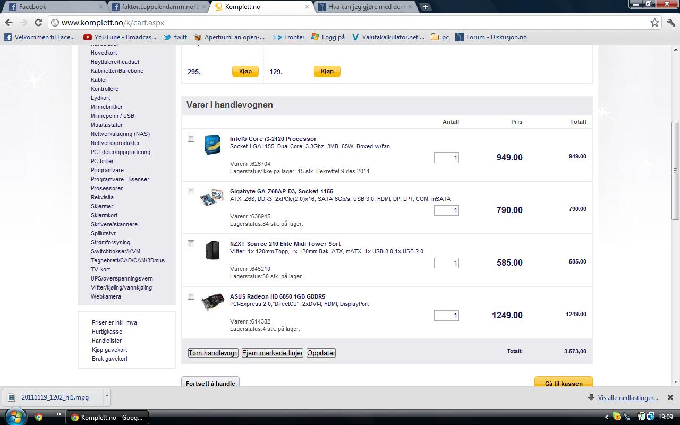Click the Oppdater button

[x=321, y=353]
